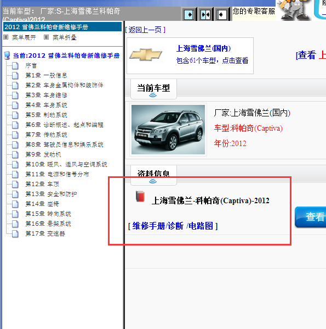
Task: Click page icon for 第9章 发动机
Action: (x=15, y=155)
